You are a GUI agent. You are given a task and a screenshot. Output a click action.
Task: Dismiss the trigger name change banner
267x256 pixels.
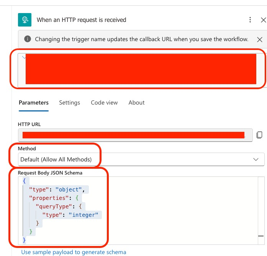tap(259, 39)
